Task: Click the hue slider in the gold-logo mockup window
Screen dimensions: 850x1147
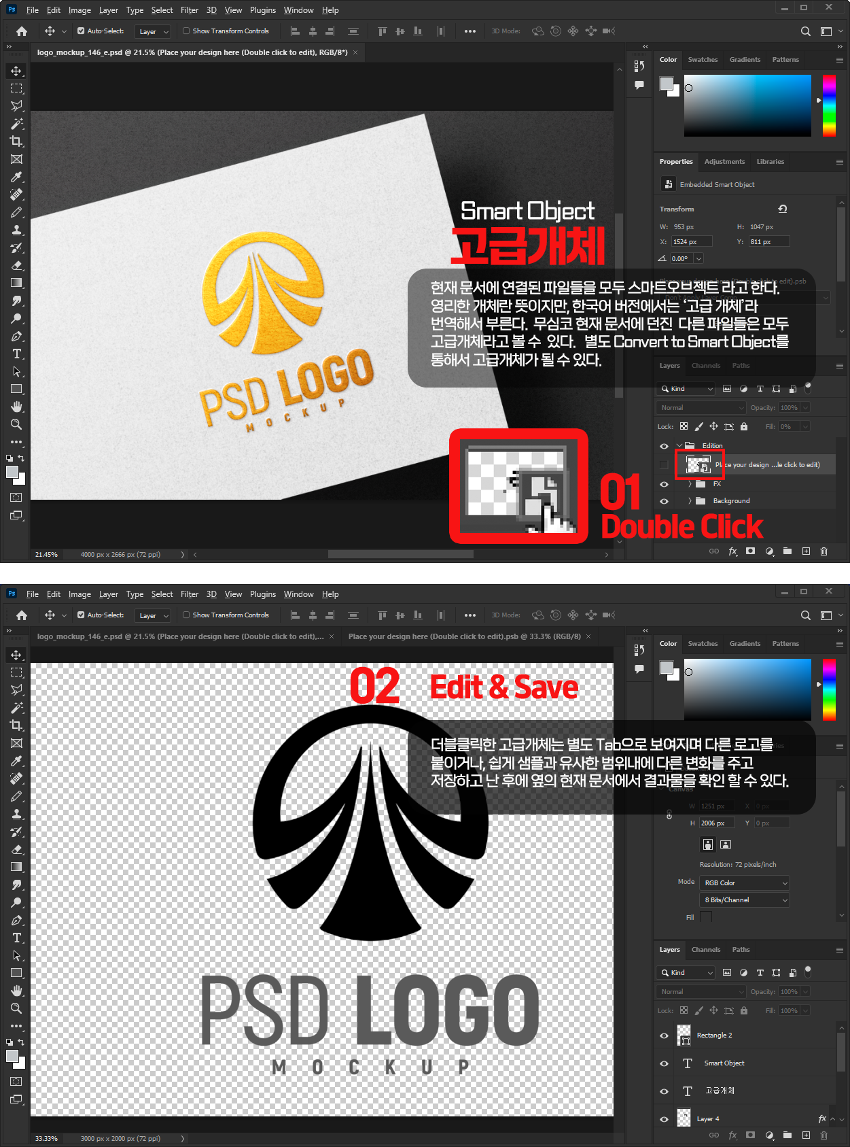Action: coord(829,105)
